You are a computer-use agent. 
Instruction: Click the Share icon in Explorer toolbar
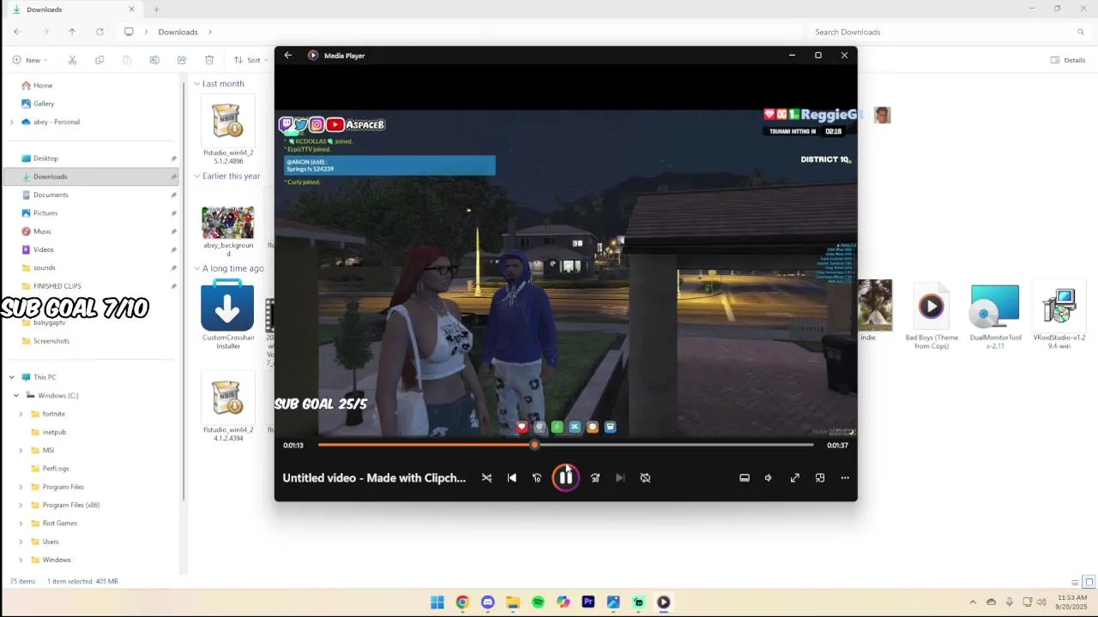[x=182, y=60]
